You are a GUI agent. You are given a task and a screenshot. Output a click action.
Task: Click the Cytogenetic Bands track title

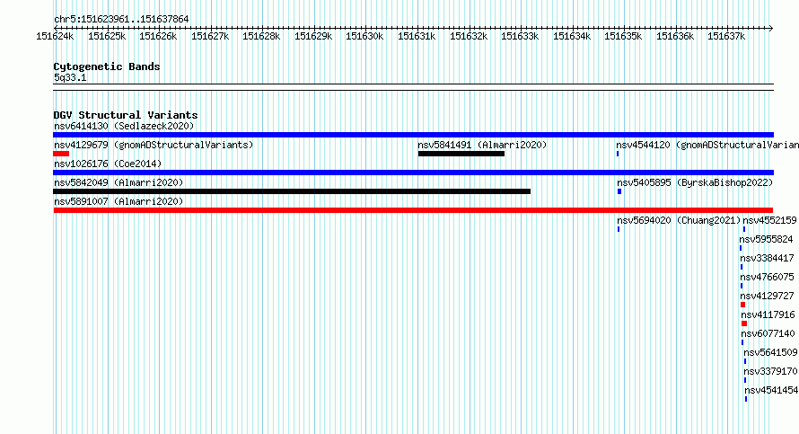[107, 66]
